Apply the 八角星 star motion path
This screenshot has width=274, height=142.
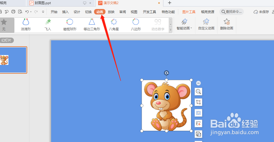point(114,25)
